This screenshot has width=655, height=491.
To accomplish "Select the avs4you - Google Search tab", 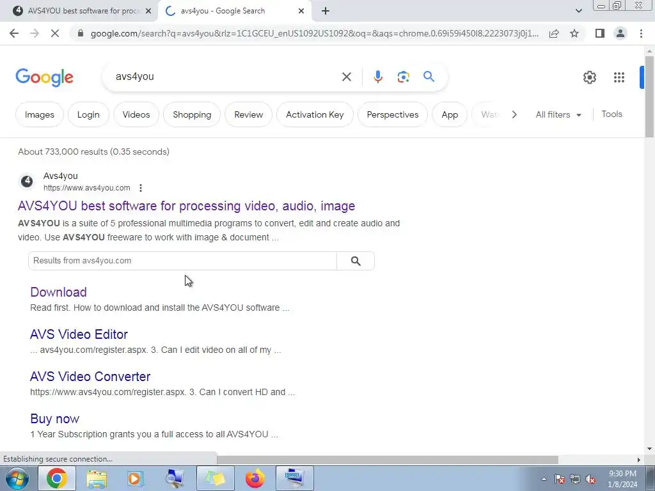I will point(235,12).
